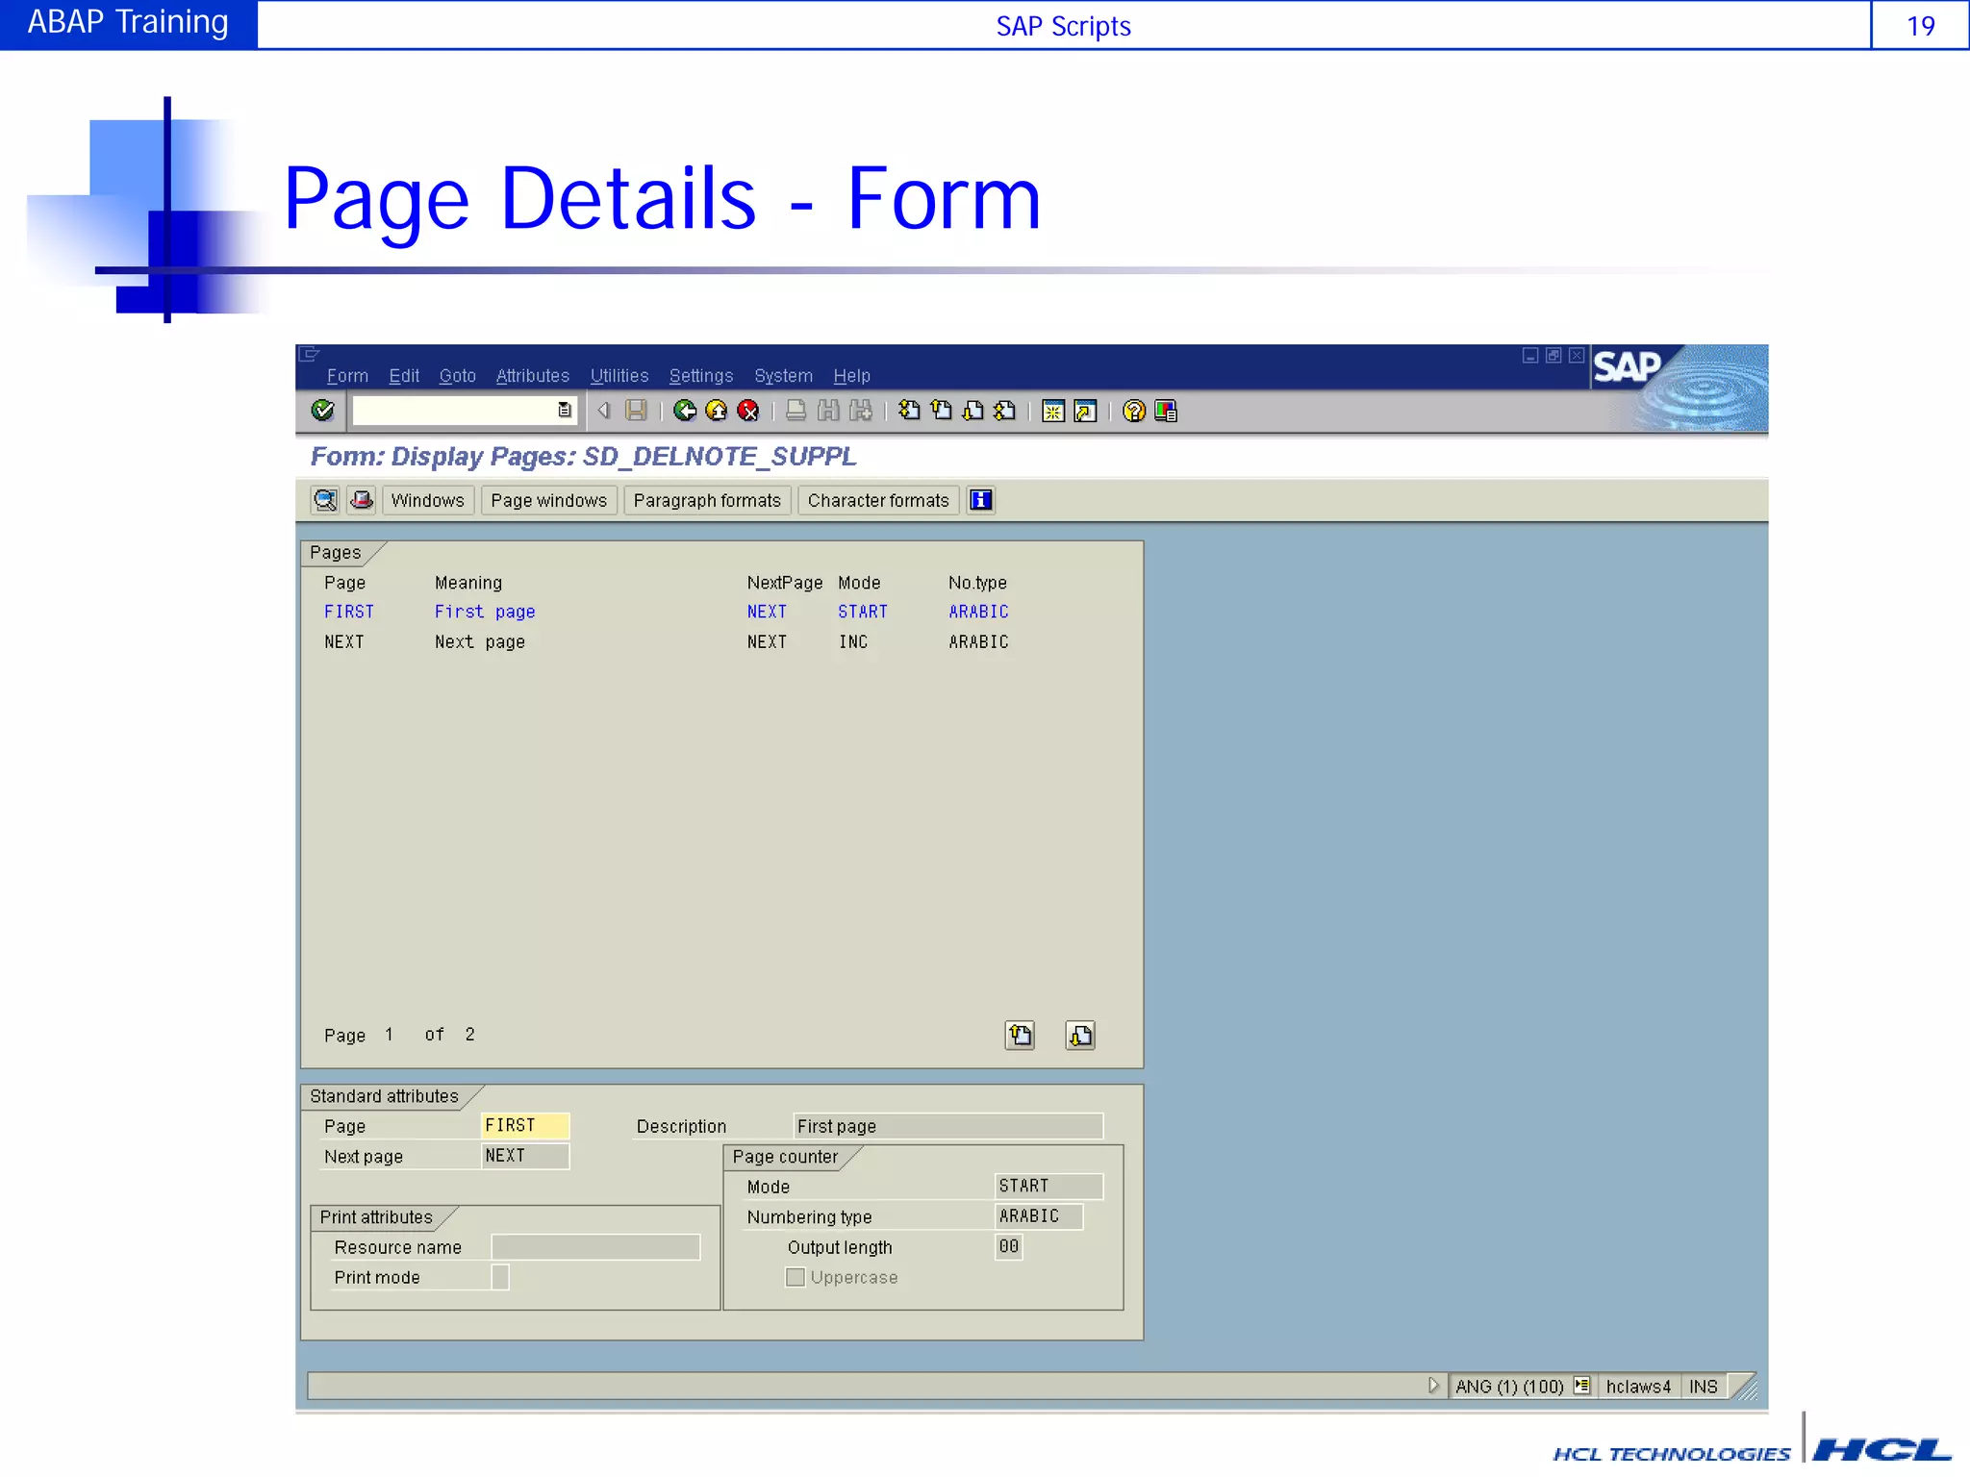This screenshot has width=1970, height=1477.
Task: Click the Page windows button
Action: pyautogui.click(x=548, y=500)
